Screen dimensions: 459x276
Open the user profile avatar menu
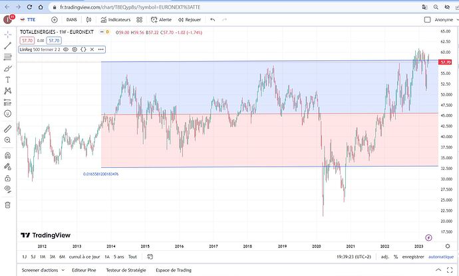point(8,19)
